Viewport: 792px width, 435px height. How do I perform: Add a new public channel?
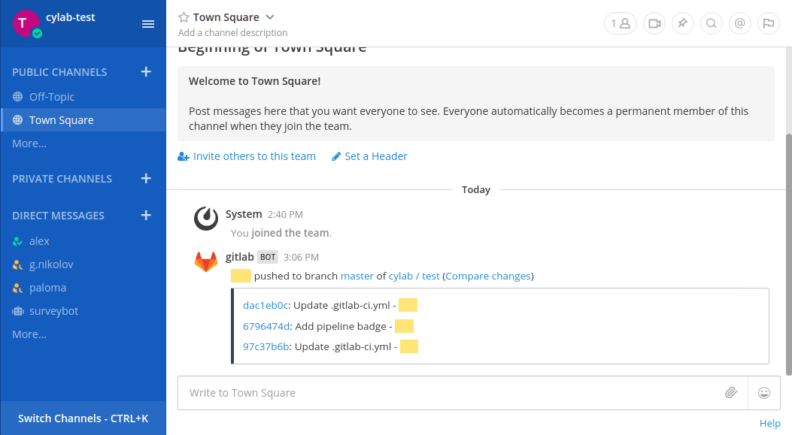pyautogui.click(x=146, y=71)
